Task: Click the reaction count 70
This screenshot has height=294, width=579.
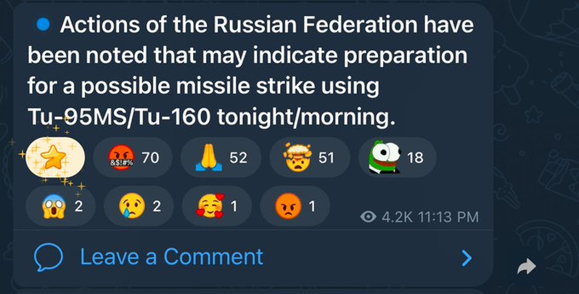Action: (150, 158)
